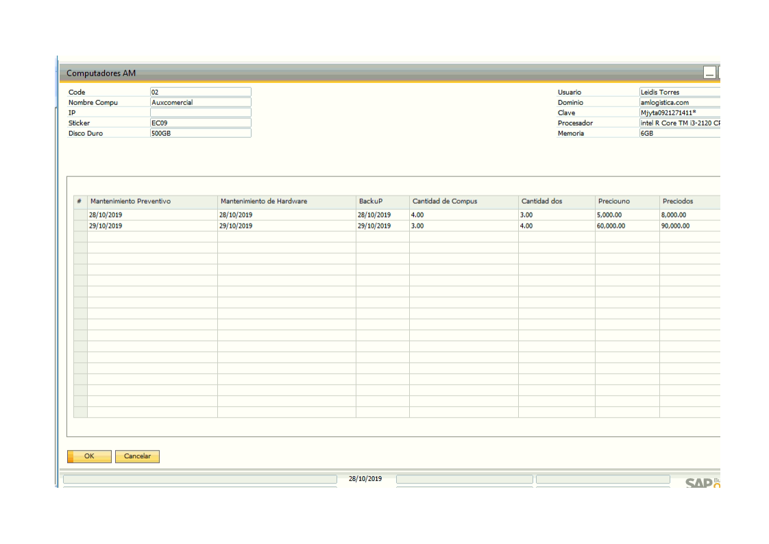Select Mantenimiento Preventivo cell 28/10/2019
This screenshot has width=769, height=544.
click(153, 215)
